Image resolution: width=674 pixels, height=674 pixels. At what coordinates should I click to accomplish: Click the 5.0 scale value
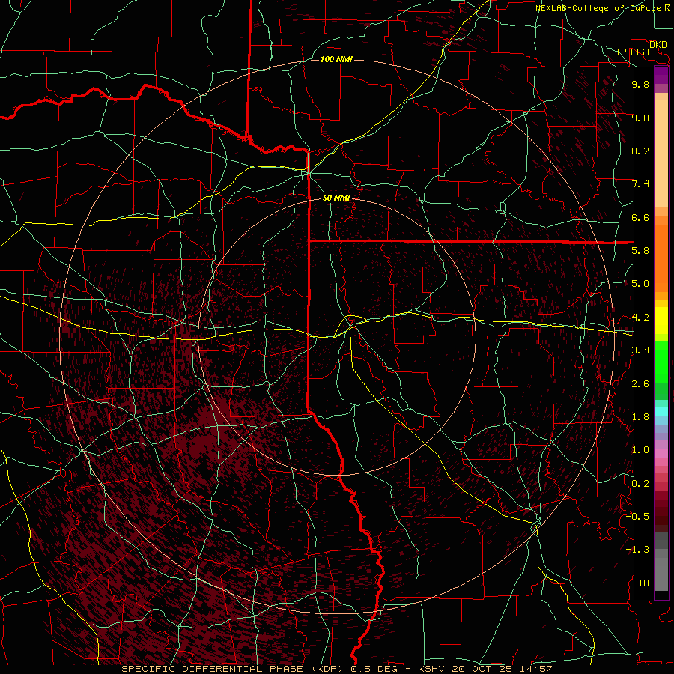(640, 284)
